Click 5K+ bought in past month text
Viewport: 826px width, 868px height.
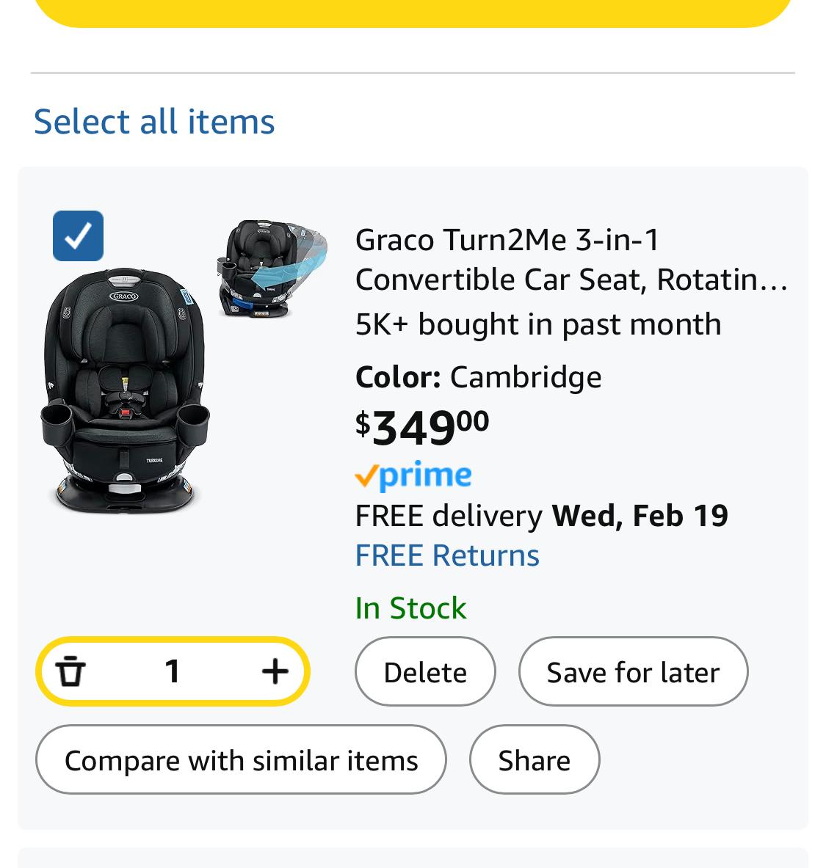pyautogui.click(x=538, y=324)
